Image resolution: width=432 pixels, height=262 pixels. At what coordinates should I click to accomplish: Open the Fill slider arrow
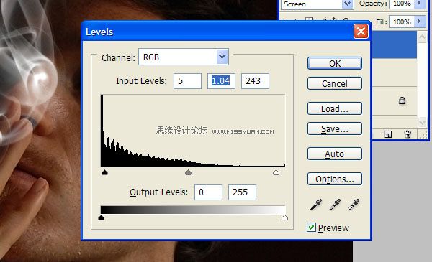point(419,22)
